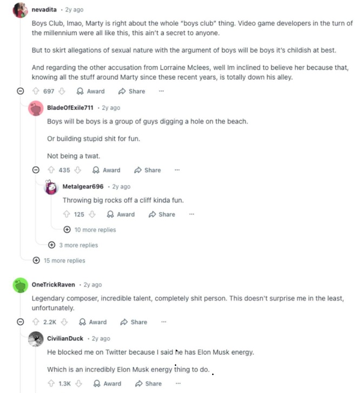Share CivilianDuck's comment
The image size is (357, 393).
(x=148, y=383)
